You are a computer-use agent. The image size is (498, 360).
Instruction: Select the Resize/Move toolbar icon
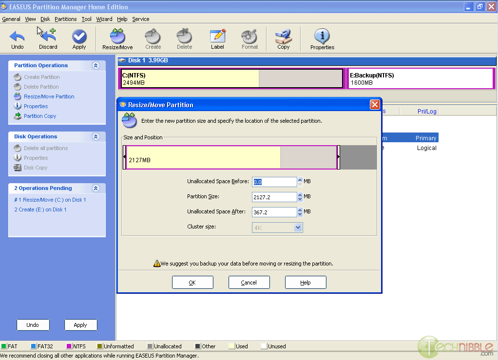[x=117, y=39]
